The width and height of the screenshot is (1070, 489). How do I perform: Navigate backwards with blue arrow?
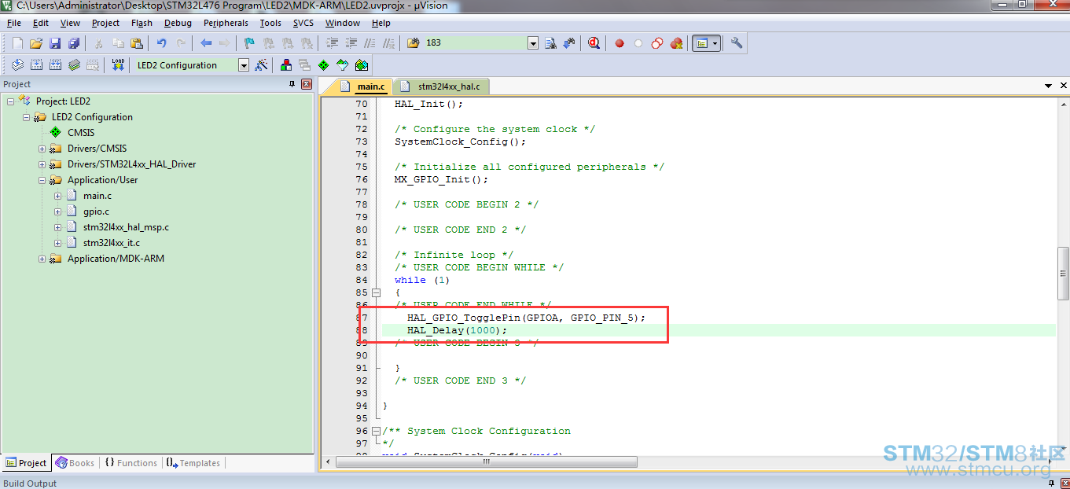click(206, 43)
